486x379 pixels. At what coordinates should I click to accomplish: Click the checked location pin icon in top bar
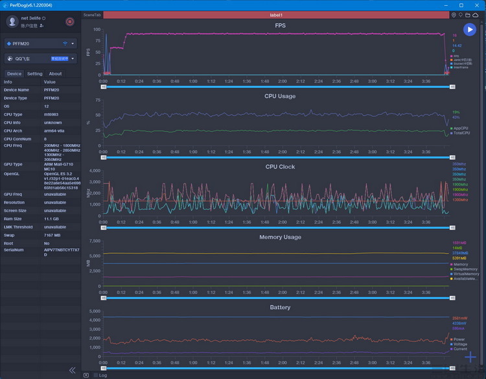pos(454,15)
